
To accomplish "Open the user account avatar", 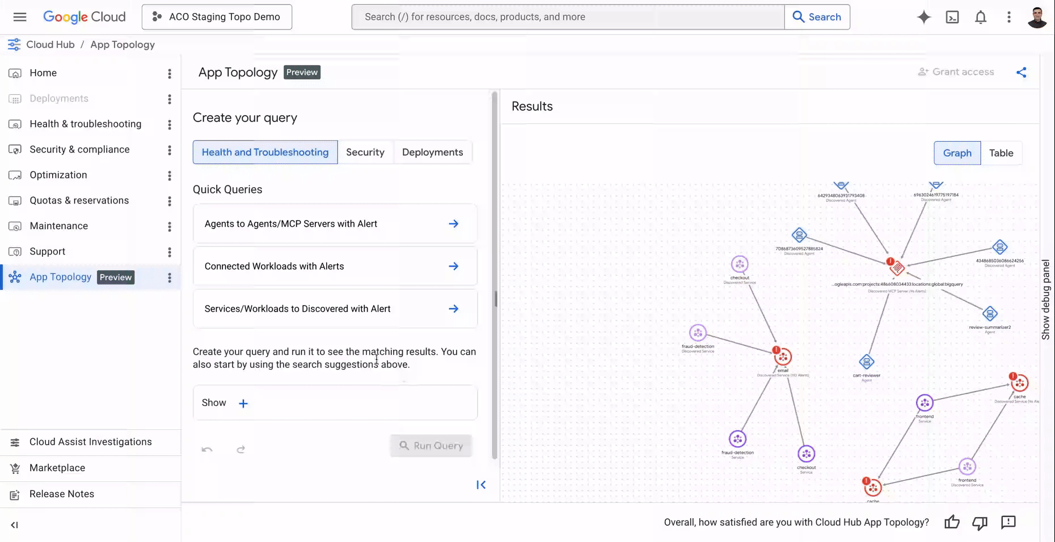I will pos(1037,17).
